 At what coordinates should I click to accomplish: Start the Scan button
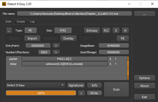pyautogui.click(x=116, y=89)
